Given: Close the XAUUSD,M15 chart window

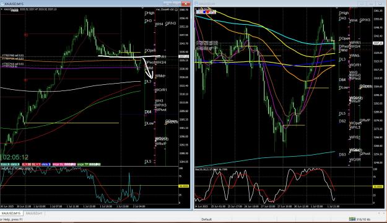Looking at the screenshot, I should coord(185,4).
